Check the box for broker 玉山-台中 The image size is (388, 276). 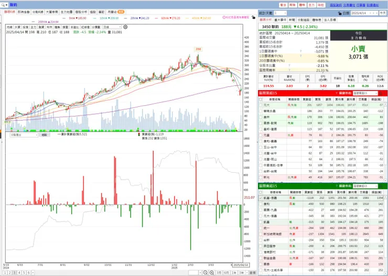coord(261,147)
